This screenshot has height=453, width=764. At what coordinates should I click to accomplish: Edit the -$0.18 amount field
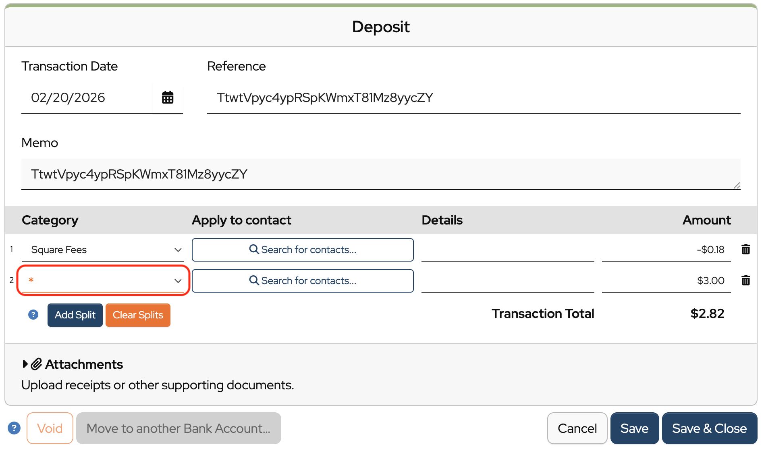666,250
